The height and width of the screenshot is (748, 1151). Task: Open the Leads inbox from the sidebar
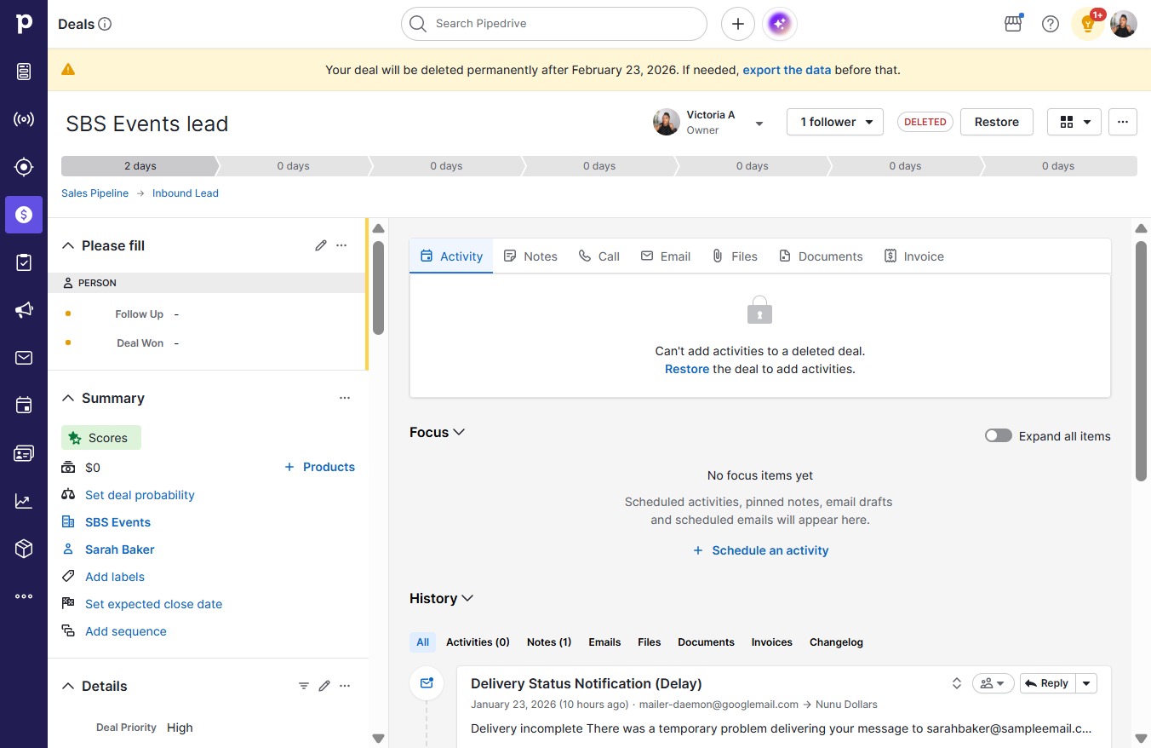24,72
